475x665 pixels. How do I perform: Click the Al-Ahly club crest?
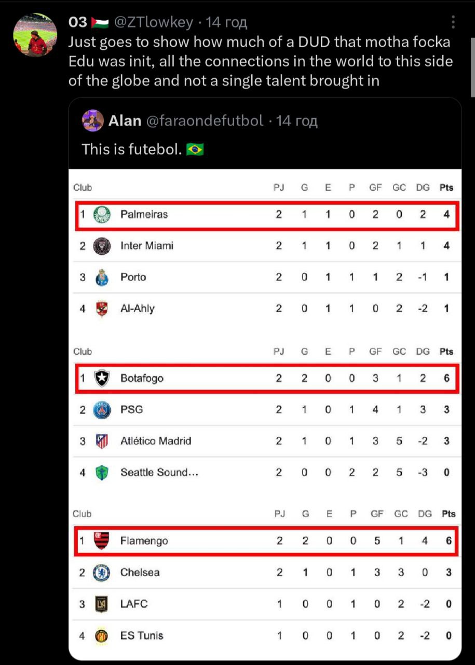pos(102,309)
